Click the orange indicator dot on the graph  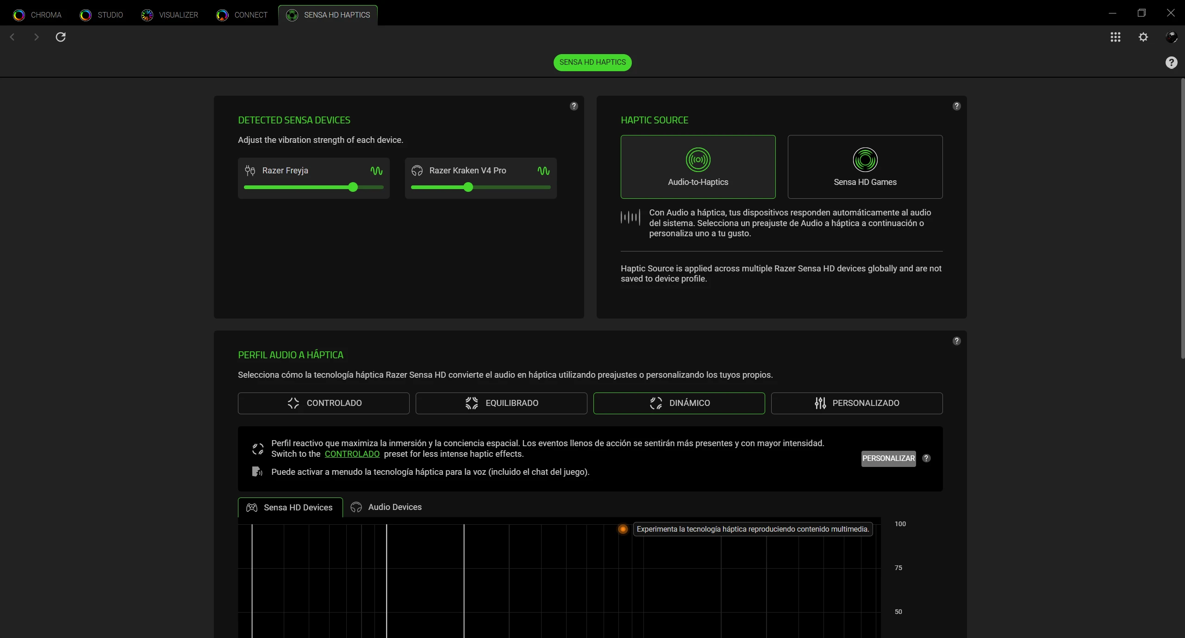pos(623,529)
